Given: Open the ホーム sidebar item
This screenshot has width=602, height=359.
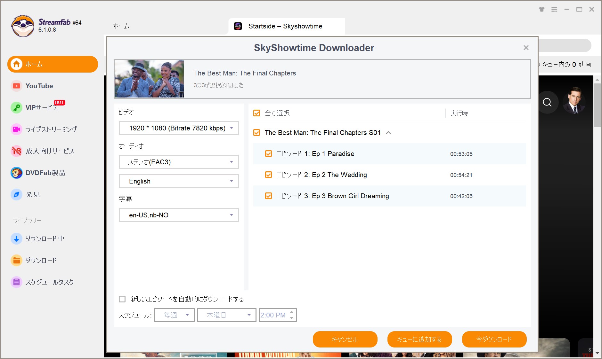Looking at the screenshot, I should tap(53, 64).
